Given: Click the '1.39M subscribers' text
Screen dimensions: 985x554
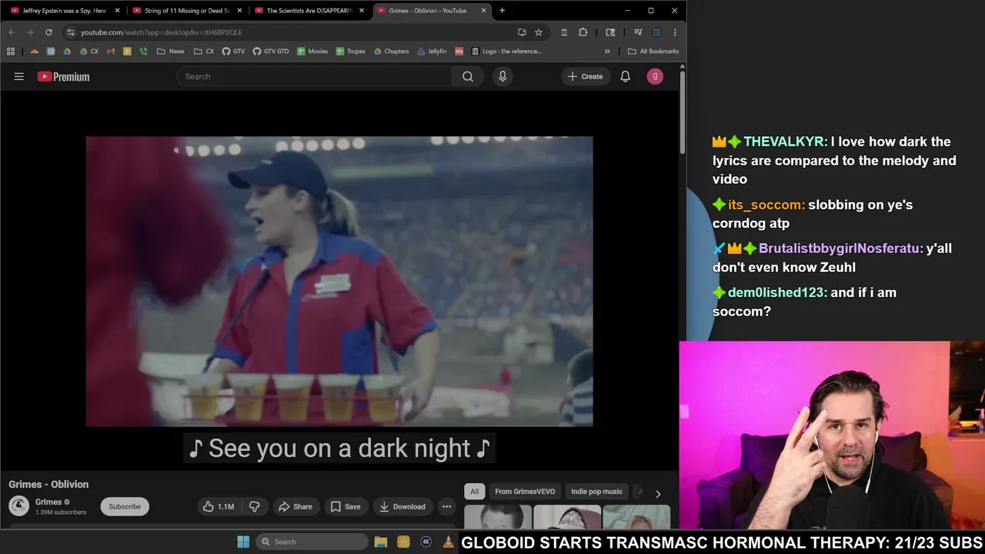Looking at the screenshot, I should [x=61, y=512].
